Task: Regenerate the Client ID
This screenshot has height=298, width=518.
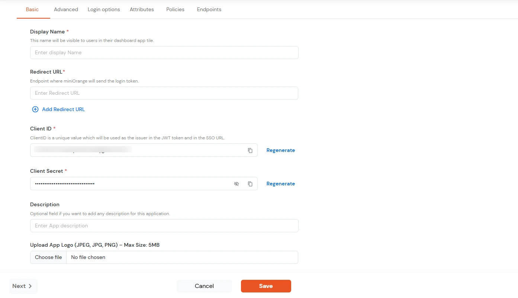Action: (x=281, y=150)
